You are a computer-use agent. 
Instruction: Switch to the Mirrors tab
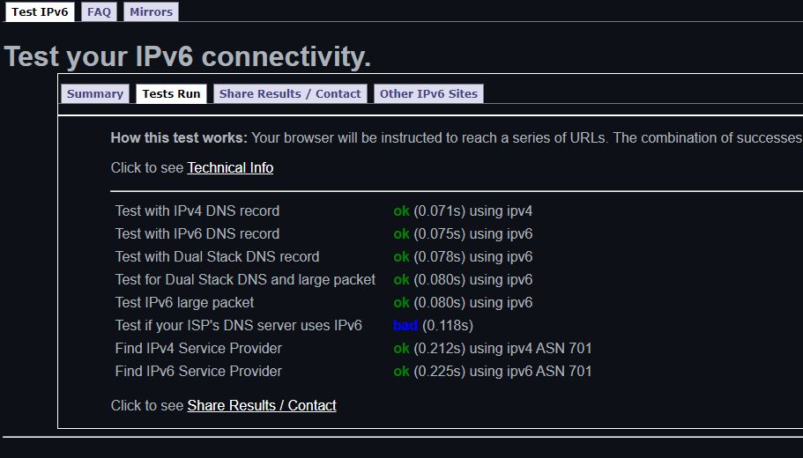[151, 11]
